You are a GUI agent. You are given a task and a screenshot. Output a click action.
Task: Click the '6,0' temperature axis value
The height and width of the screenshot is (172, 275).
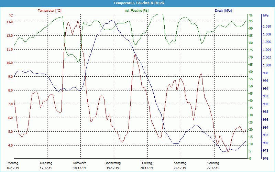(10, 118)
